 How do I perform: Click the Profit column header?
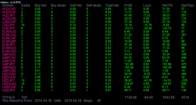click(x=128, y=5)
